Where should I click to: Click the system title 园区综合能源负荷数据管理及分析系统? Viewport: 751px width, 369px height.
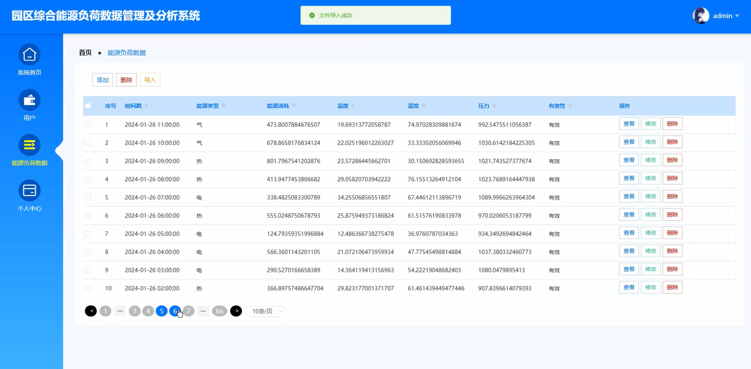pyautogui.click(x=106, y=16)
